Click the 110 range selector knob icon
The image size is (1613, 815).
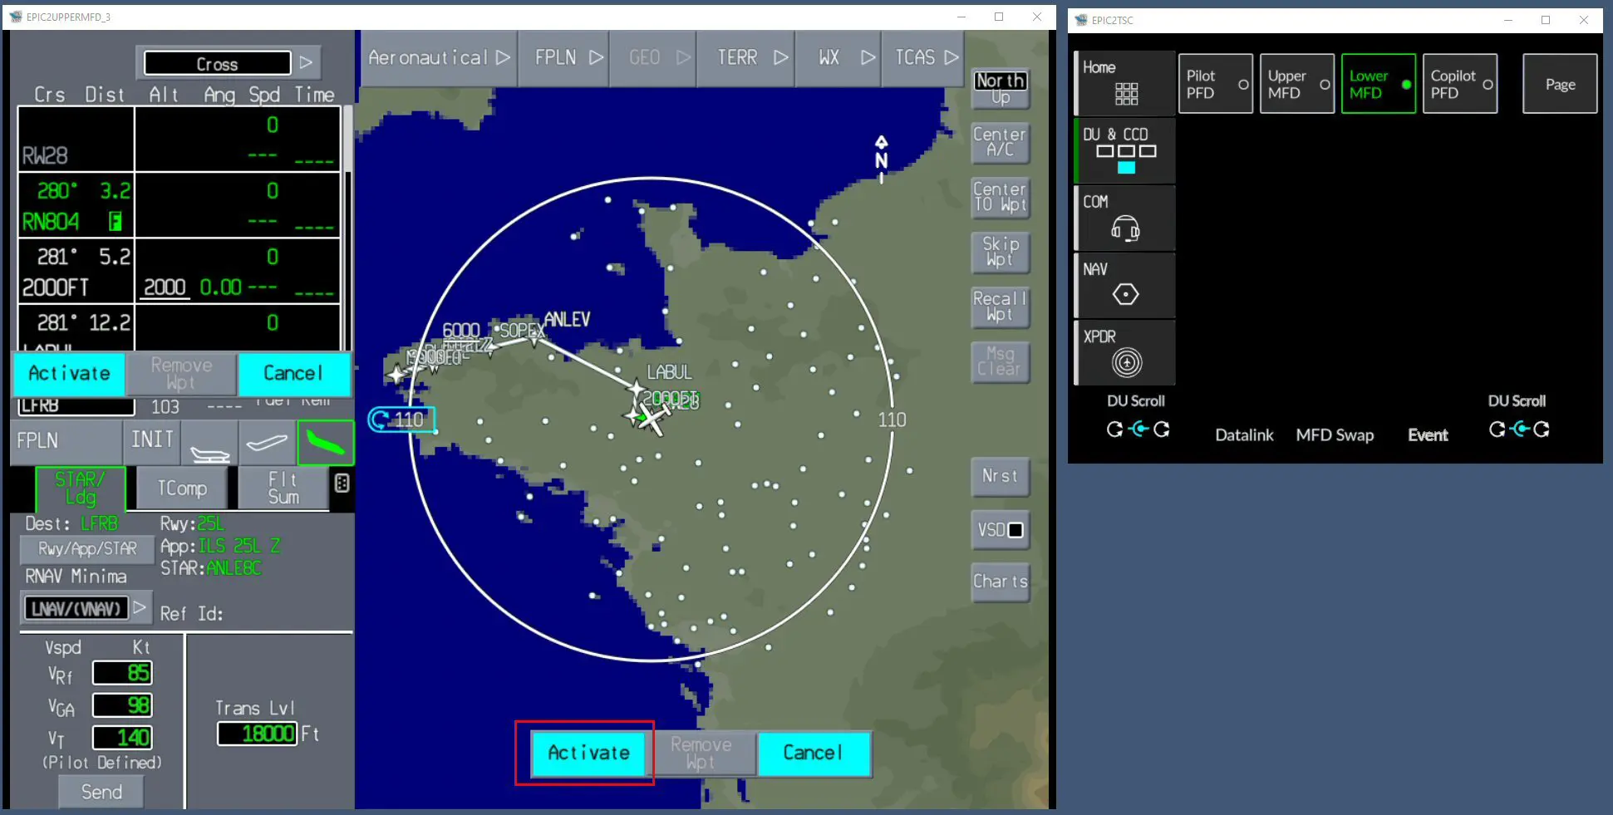(380, 420)
